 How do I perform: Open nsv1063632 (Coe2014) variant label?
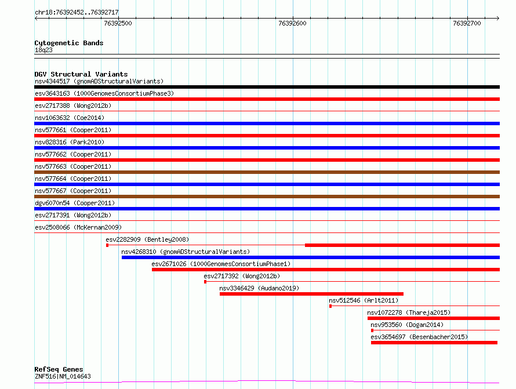click(70, 118)
